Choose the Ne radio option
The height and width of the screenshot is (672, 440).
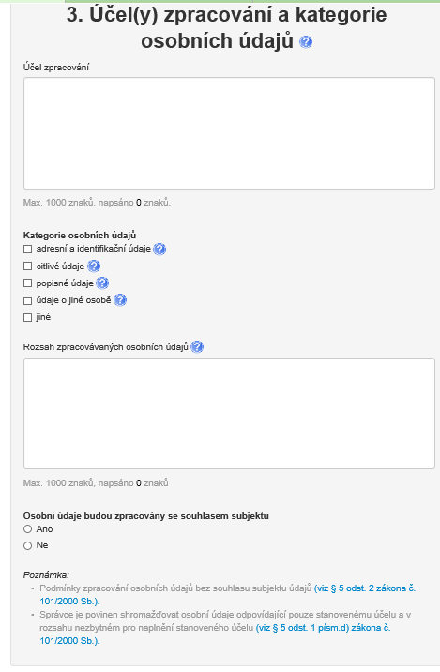coord(28,545)
